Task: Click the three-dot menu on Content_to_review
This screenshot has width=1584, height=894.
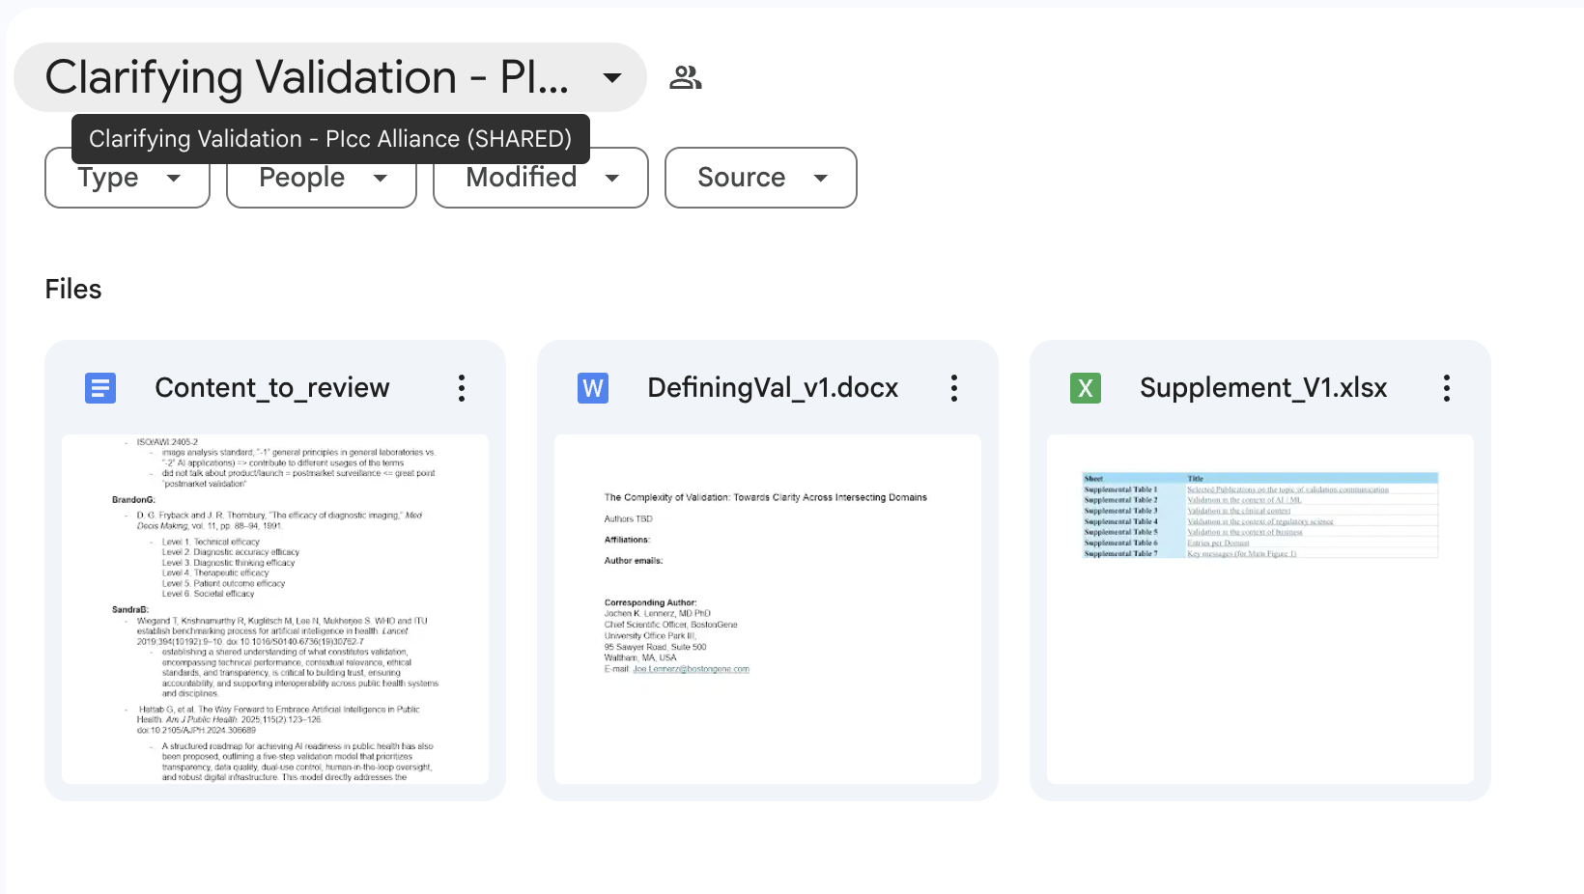Action: point(462,387)
